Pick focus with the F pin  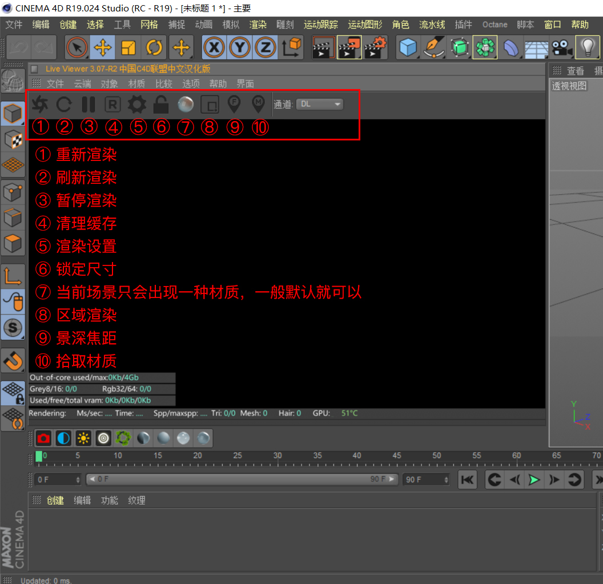(x=234, y=104)
